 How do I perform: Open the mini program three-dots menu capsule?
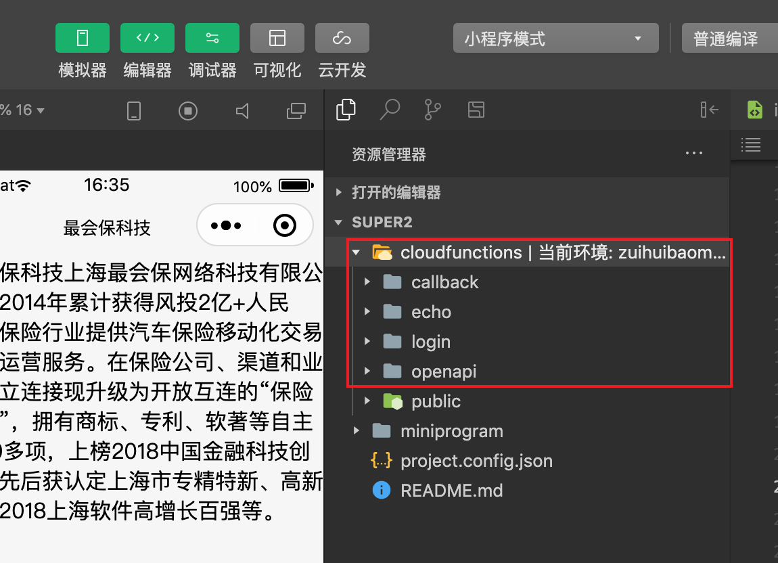coord(226,225)
